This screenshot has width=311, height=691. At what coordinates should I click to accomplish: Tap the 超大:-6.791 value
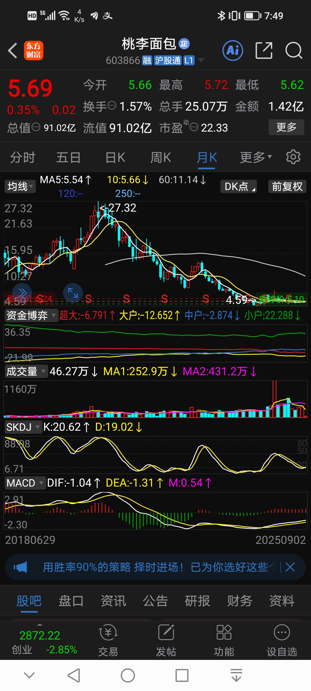87,315
